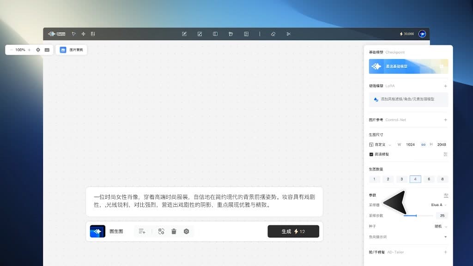Edit the height value 2048
The image size is (473, 266).
point(442,145)
